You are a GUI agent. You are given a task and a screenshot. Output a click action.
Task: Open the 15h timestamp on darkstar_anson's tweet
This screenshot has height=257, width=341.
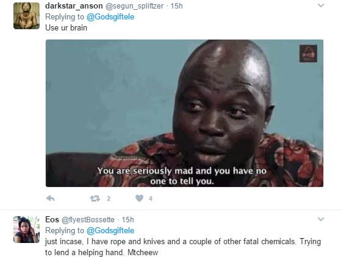[176, 6]
